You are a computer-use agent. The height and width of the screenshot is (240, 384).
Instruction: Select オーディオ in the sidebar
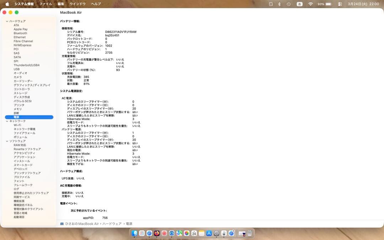tap(20, 73)
